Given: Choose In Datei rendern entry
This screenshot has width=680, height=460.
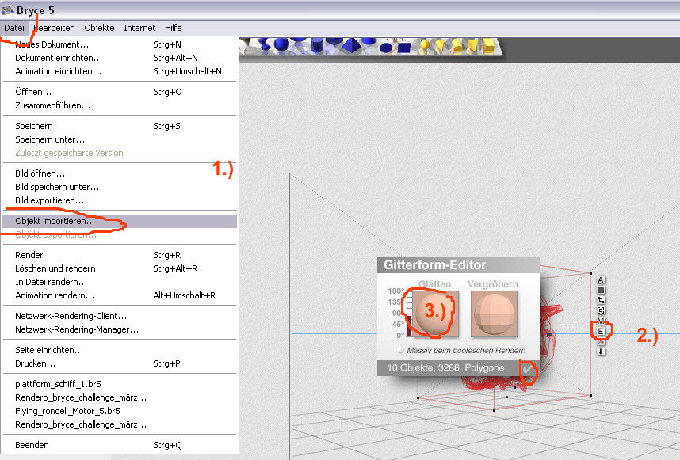Looking at the screenshot, I should tap(120, 282).
